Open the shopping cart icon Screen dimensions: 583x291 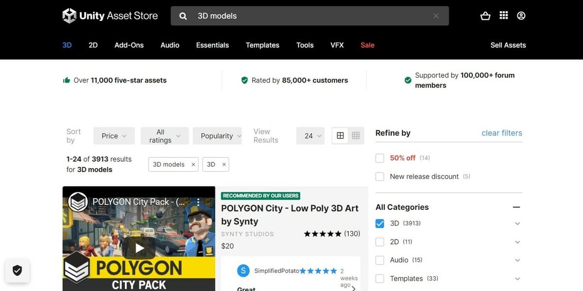(485, 16)
